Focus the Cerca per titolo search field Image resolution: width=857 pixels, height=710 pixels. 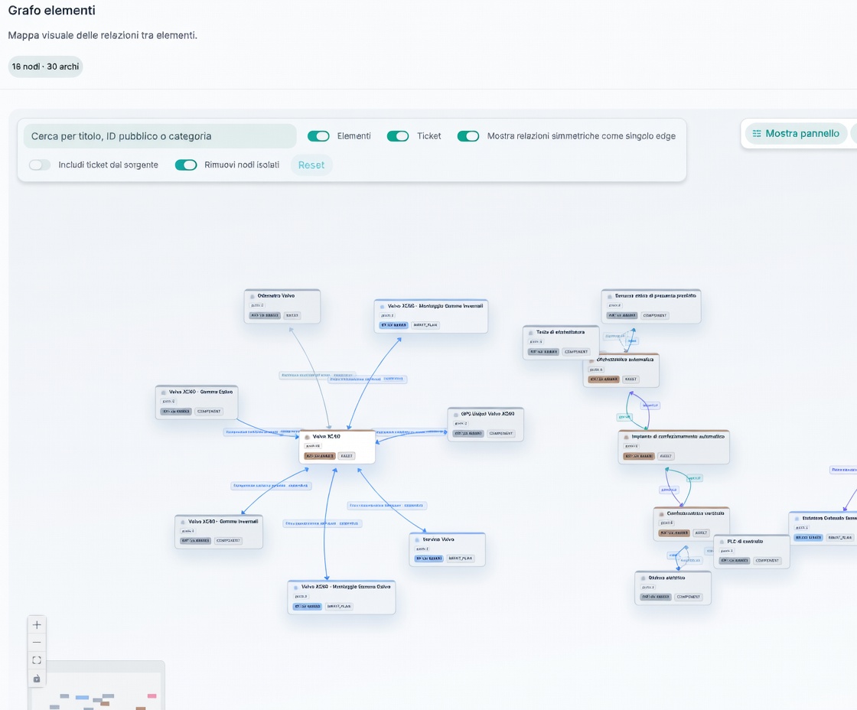(160, 136)
